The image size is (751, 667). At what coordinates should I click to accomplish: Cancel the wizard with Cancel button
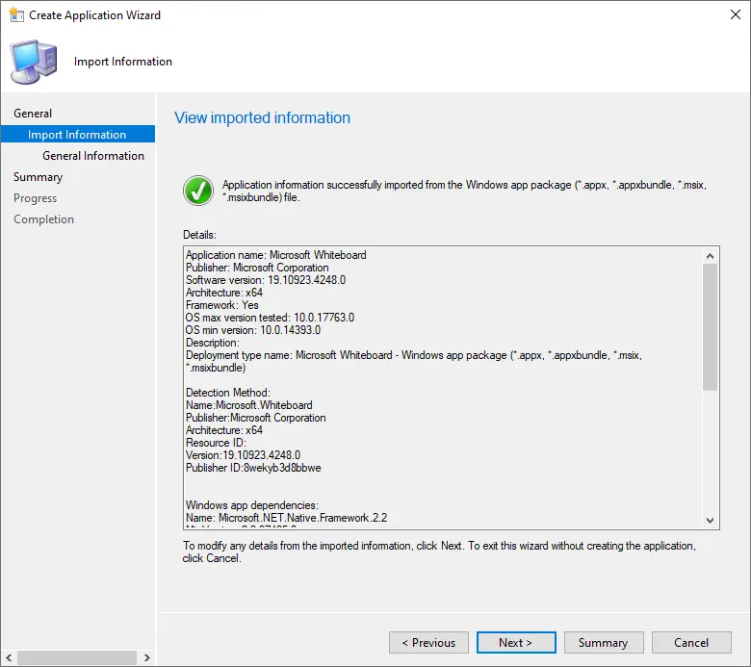(x=691, y=643)
